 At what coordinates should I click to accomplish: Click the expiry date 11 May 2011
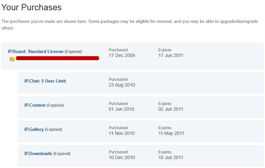tap(171, 133)
